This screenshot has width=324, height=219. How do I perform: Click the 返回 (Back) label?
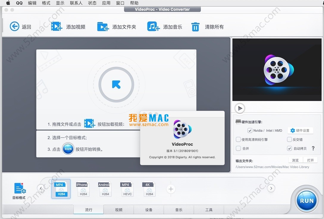(26, 27)
